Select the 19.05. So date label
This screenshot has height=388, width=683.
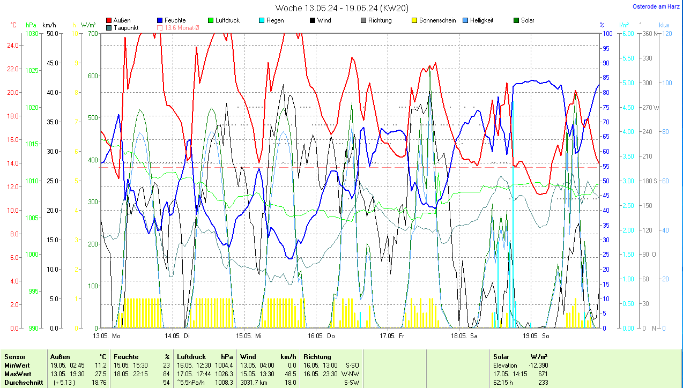[536, 336]
